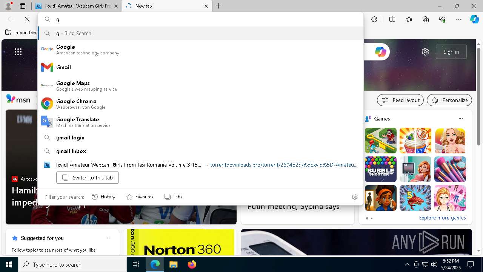Screen dimensions: 483x272
Task: Click the 'Switch to this tab' button
Action: pos(88,178)
